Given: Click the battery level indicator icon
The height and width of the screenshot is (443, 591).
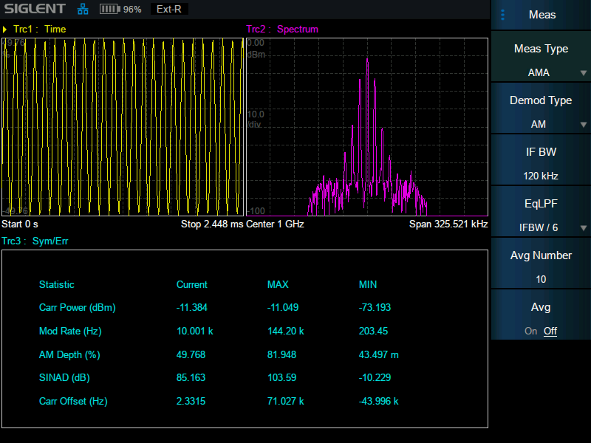Looking at the screenshot, I should pos(109,10).
